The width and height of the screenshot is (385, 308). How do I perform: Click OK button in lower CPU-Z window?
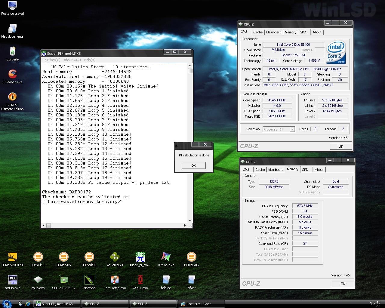(x=343, y=284)
